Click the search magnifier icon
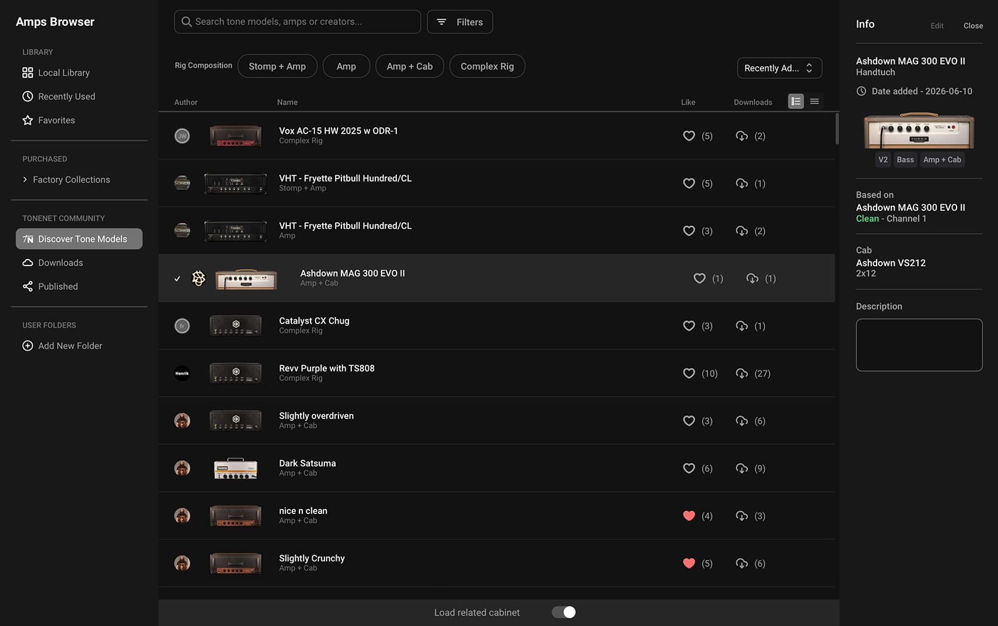This screenshot has width=998, height=626. (x=187, y=22)
